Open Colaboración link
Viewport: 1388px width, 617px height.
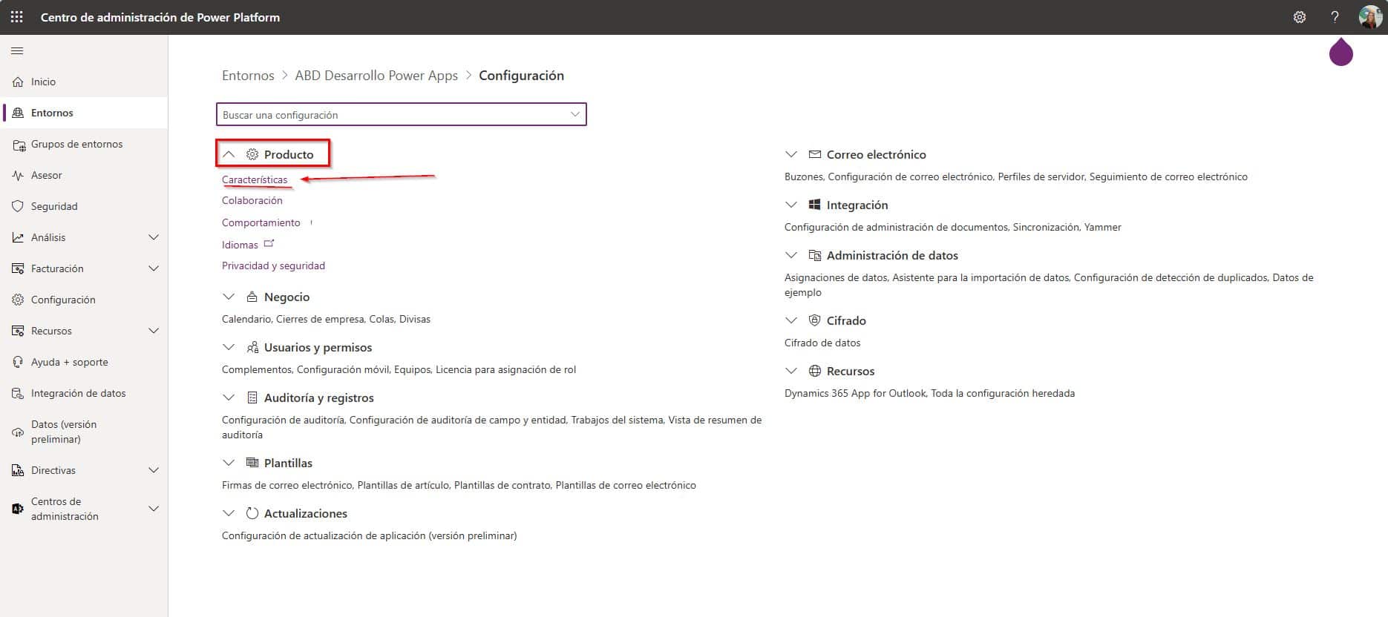tap(252, 200)
